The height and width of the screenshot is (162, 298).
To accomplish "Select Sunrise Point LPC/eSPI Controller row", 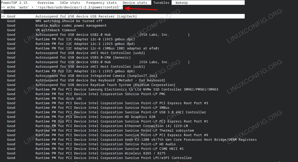I will click(x=100, y=158).
